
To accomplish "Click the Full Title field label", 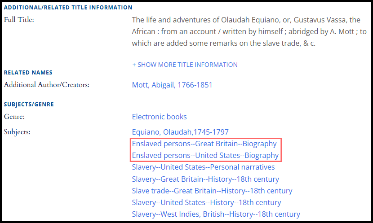I will coord(19,20).
